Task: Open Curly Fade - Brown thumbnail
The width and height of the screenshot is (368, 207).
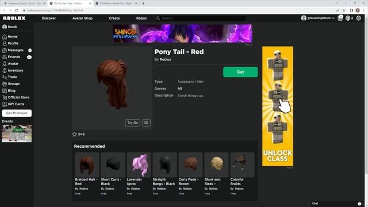Action: coord(190,165)
